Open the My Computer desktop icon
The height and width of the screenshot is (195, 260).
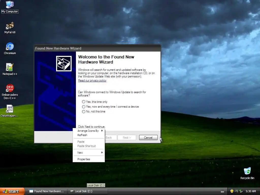coord(10,7)
